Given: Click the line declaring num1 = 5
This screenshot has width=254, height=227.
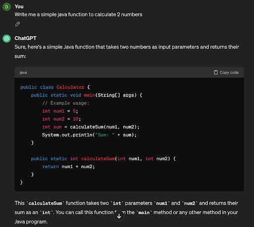Looking at the screenshot, I should pos(60,111).
